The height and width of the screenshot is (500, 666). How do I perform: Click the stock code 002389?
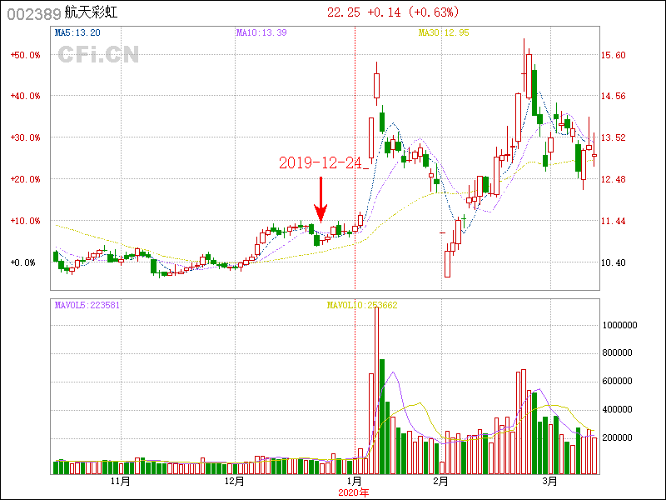click(x=32, y=12)
